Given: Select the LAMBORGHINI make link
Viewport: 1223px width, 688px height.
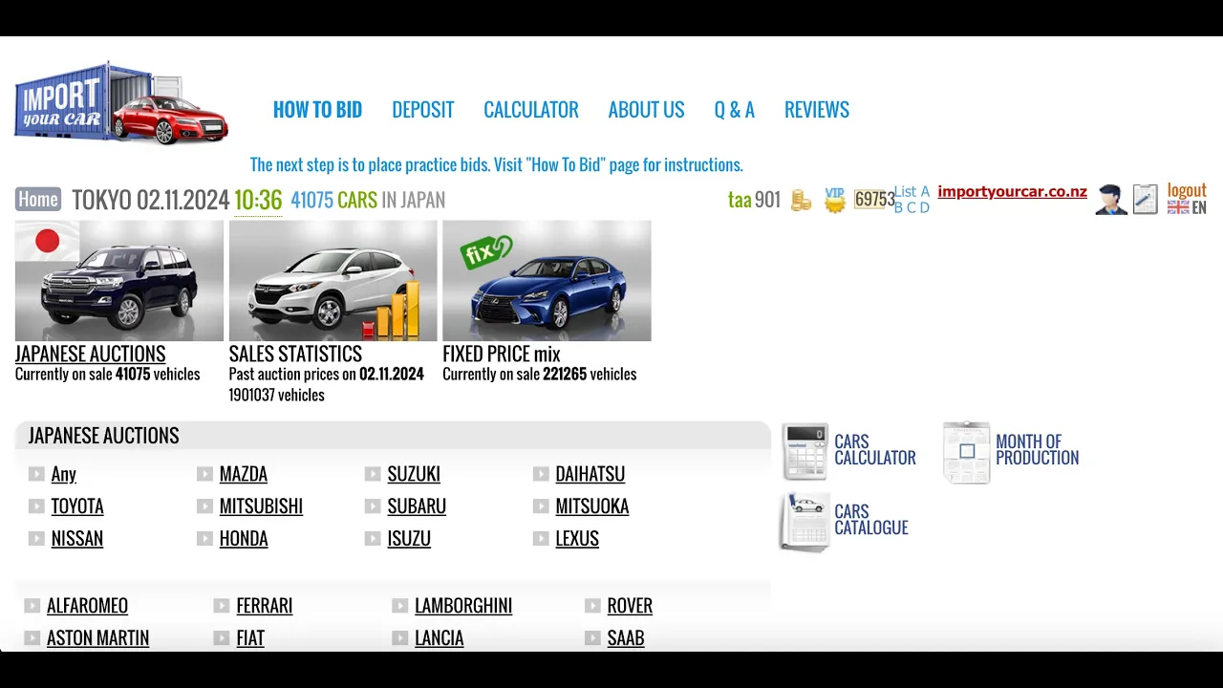Looking at the screenshot, I should (463, 606).
